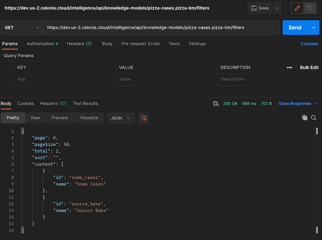Open the Cookies link
Image resolution: width=322 pixels, height=240 pixels.
[x=309, y=43]
